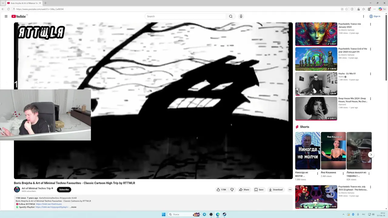The width and height of the screenshot is (388, 218).
Task: Click the main video player
Action: click(153, 101)
